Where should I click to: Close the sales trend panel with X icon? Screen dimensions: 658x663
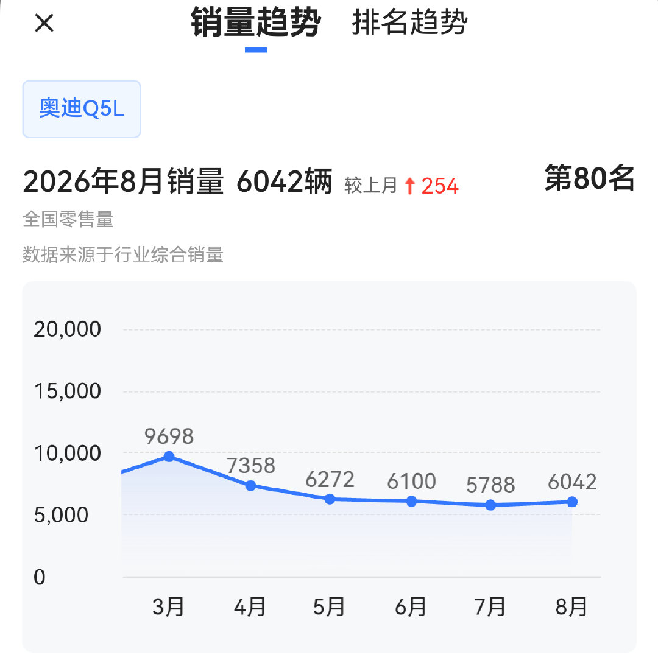pyautogui.click(x=44, y=23)
